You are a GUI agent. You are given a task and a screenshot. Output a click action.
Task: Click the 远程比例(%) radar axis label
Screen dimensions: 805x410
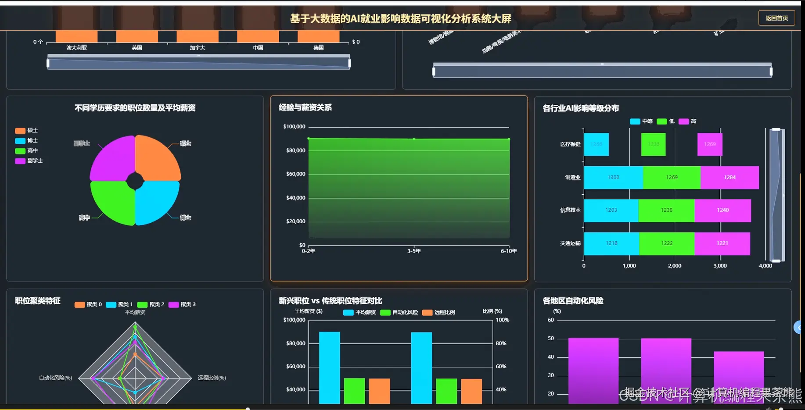pyautogui.click(x=212, y=378)
